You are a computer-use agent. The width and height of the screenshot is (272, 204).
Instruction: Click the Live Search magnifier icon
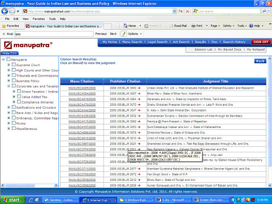pyautogui.click(x=264, y=11)
